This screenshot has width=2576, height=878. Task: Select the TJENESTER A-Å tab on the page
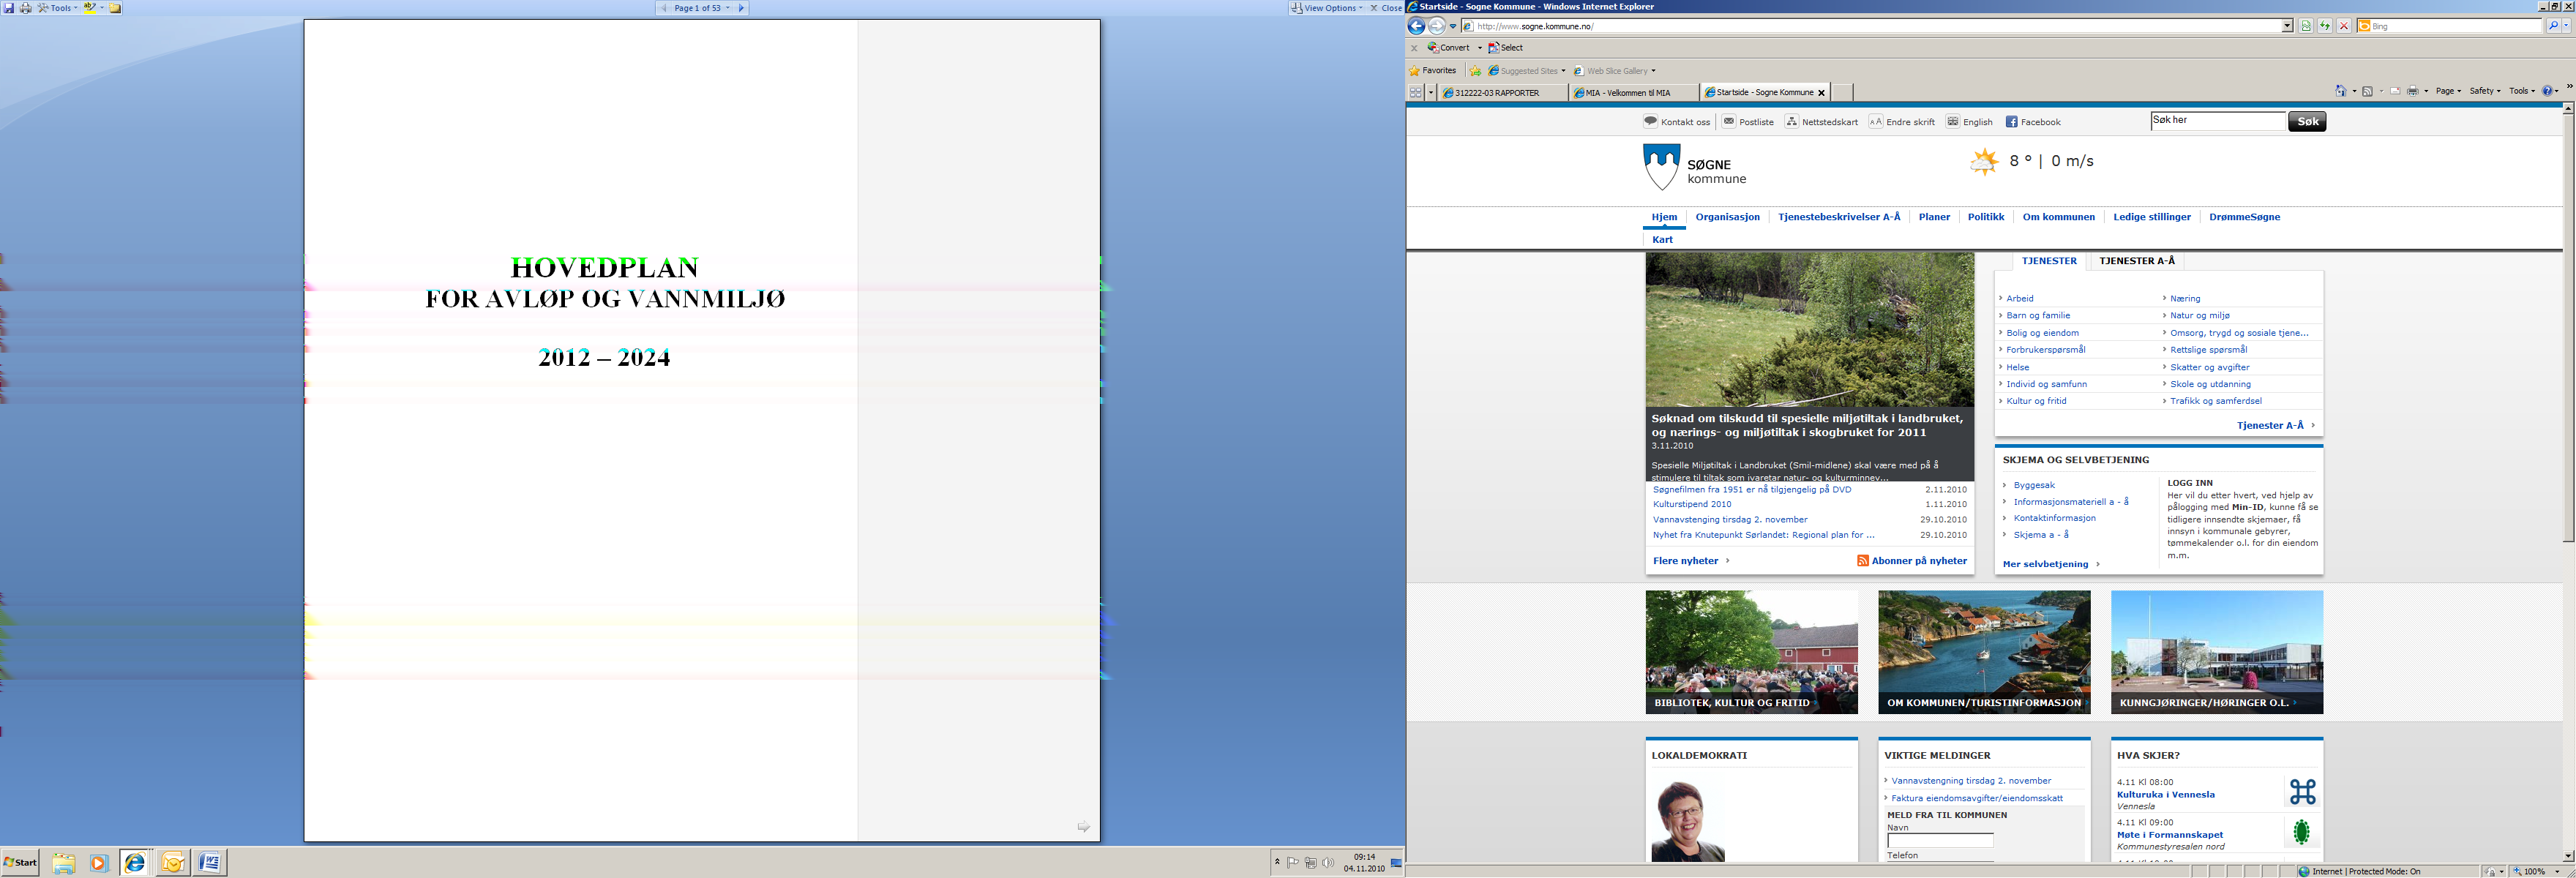click(2137, 261)
